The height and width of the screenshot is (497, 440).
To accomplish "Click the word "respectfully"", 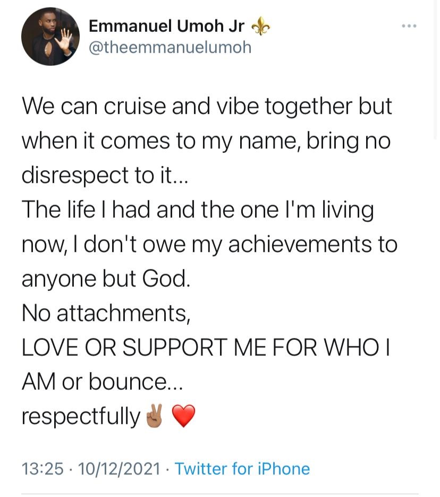I will click(x=81, y=416).
